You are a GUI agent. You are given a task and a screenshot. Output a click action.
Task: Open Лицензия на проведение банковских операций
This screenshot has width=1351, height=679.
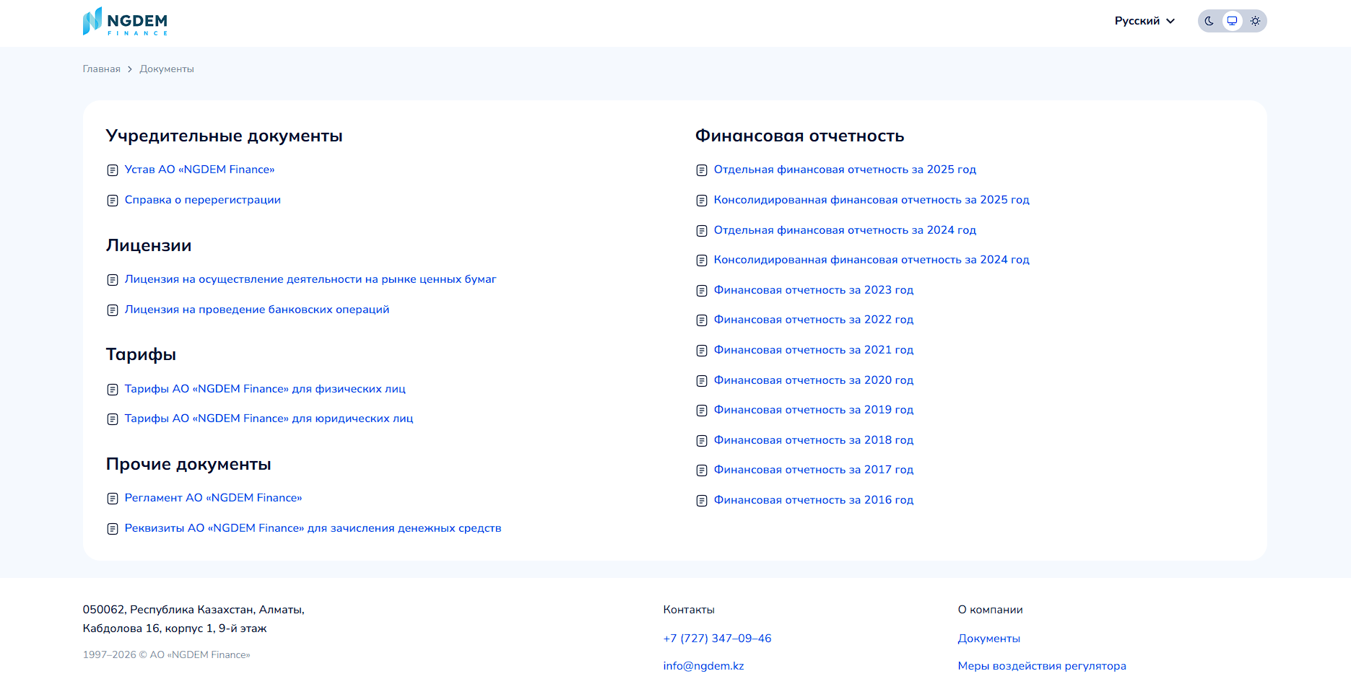[257, 310]
